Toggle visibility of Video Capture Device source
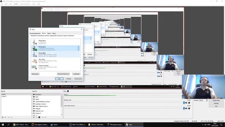225x127 pixels. [34, 106]
